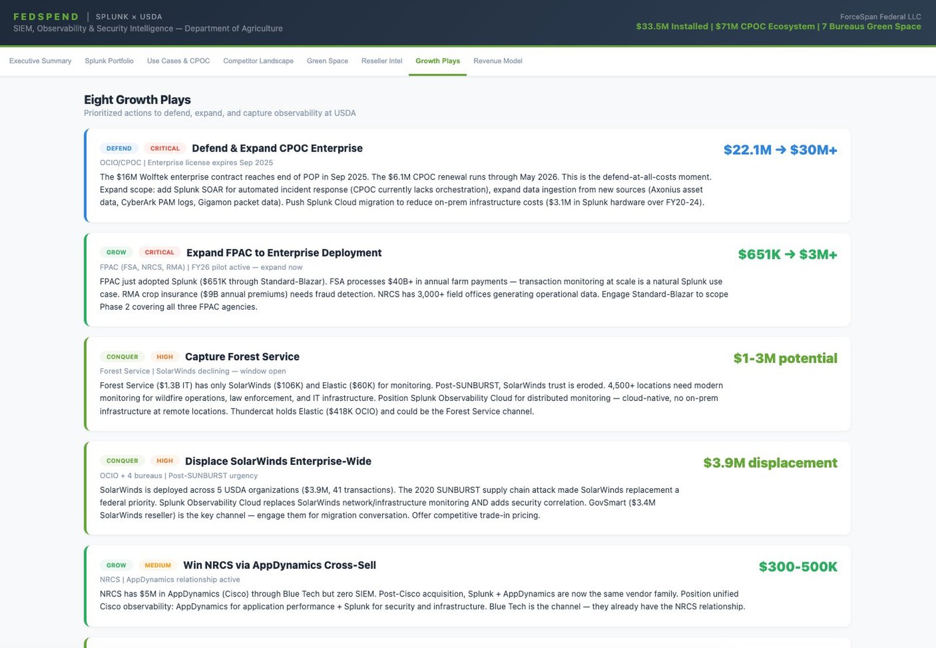Viewport: 936px width, 648px height.
Task: Click the HIGH badge on Displace SolarWinds card
Action: pos(165,461)
